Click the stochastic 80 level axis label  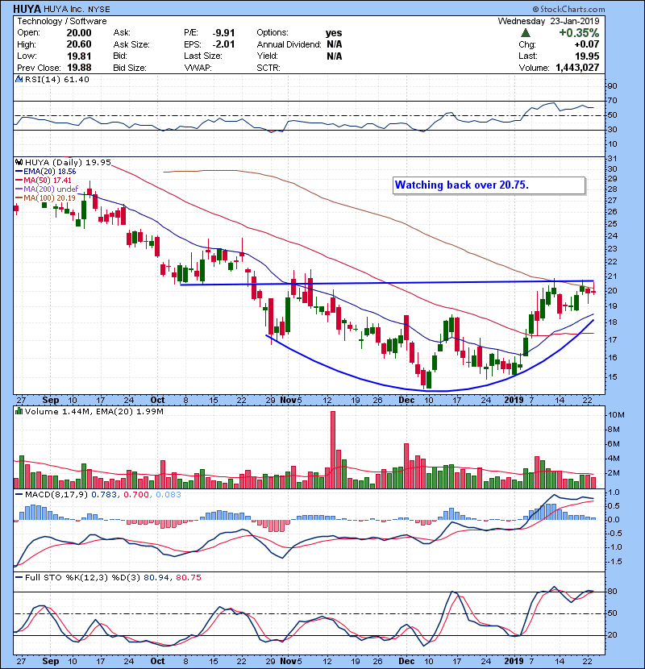pos(612,592)
